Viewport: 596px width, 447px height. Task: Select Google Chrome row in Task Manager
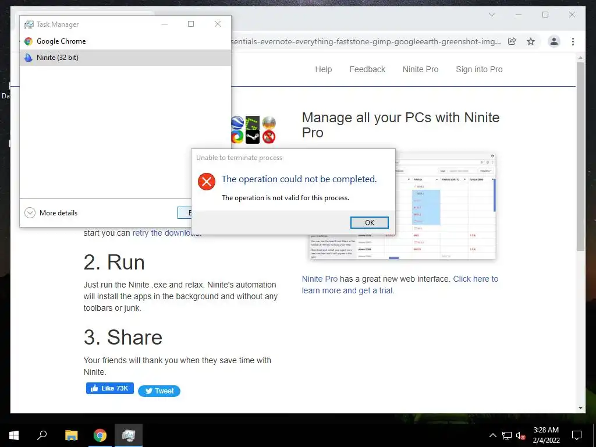[125, 41]
